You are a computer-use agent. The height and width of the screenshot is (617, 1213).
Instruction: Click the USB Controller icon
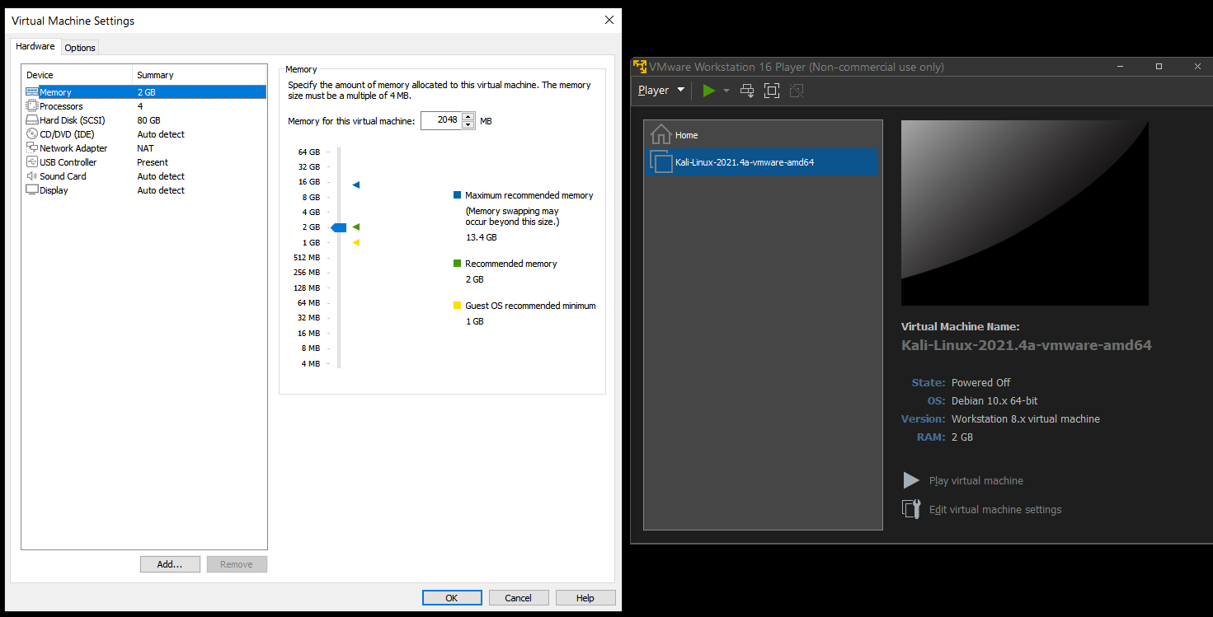coord(32,162)
